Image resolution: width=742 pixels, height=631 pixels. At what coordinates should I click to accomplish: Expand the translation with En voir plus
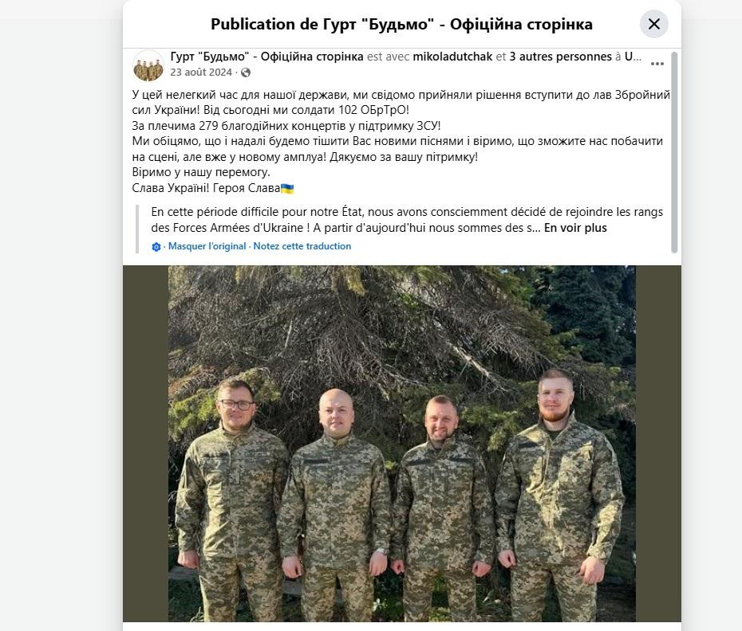[575, 228]
